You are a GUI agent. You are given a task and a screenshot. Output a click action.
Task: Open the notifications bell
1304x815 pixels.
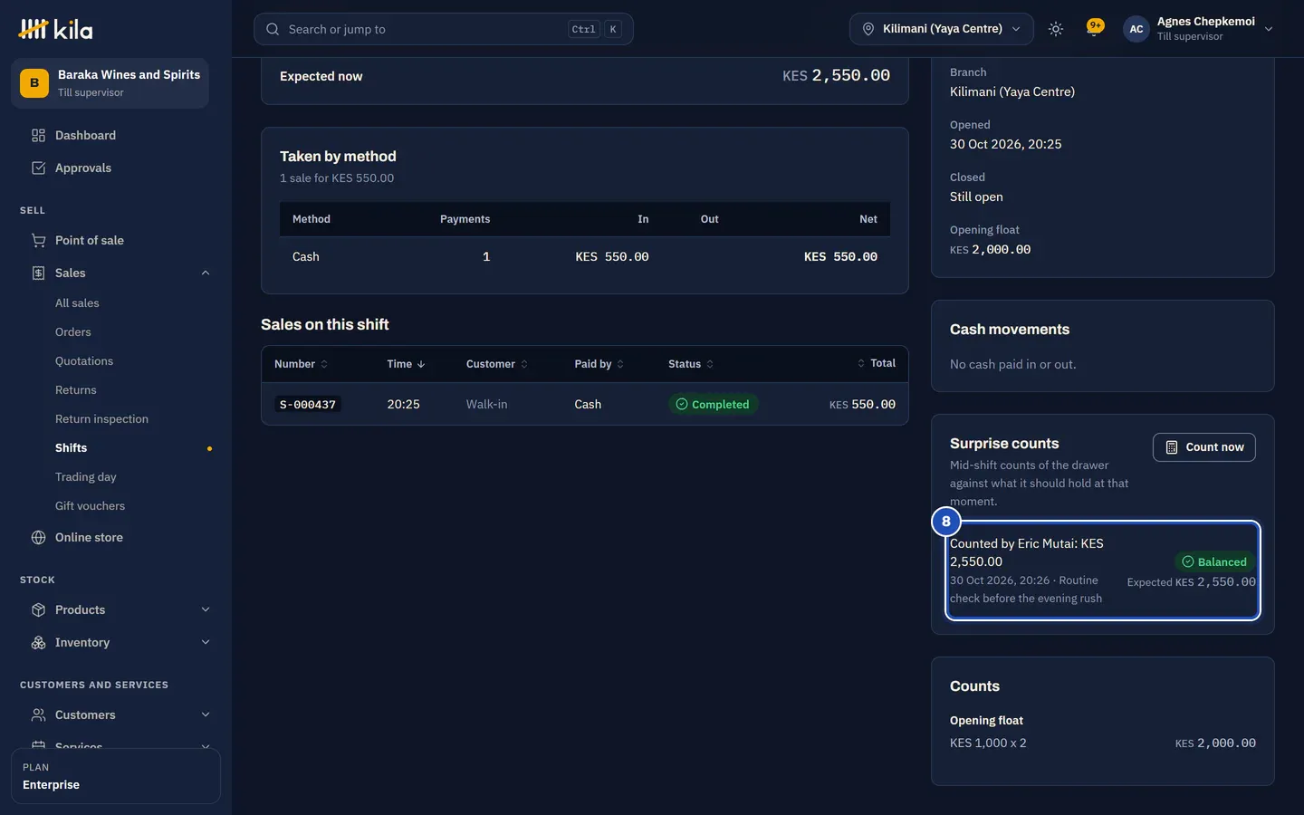click(1095, 29)
